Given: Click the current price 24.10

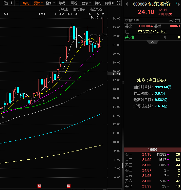Looking at the screenshot, I should click(x=146, y=12).
